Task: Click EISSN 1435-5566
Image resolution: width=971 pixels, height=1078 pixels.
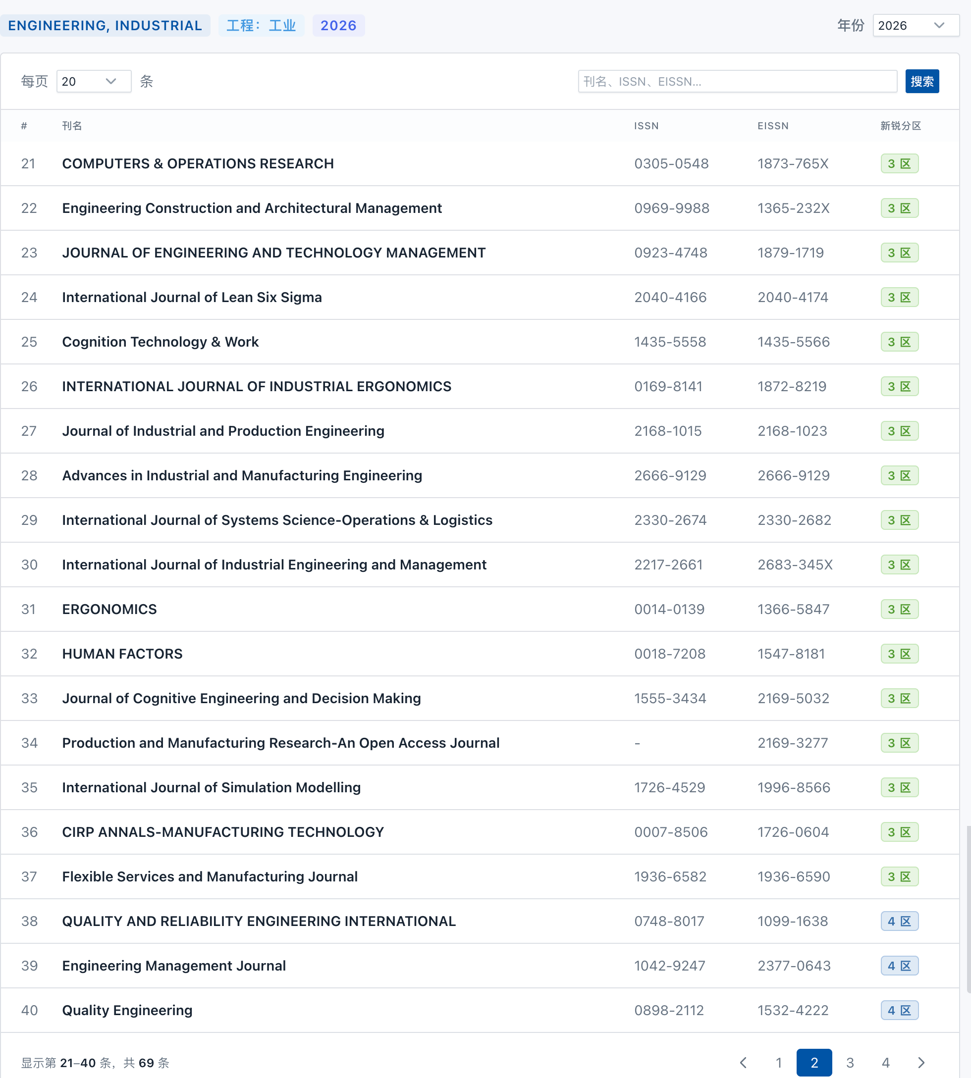Action: pos(794,342)
